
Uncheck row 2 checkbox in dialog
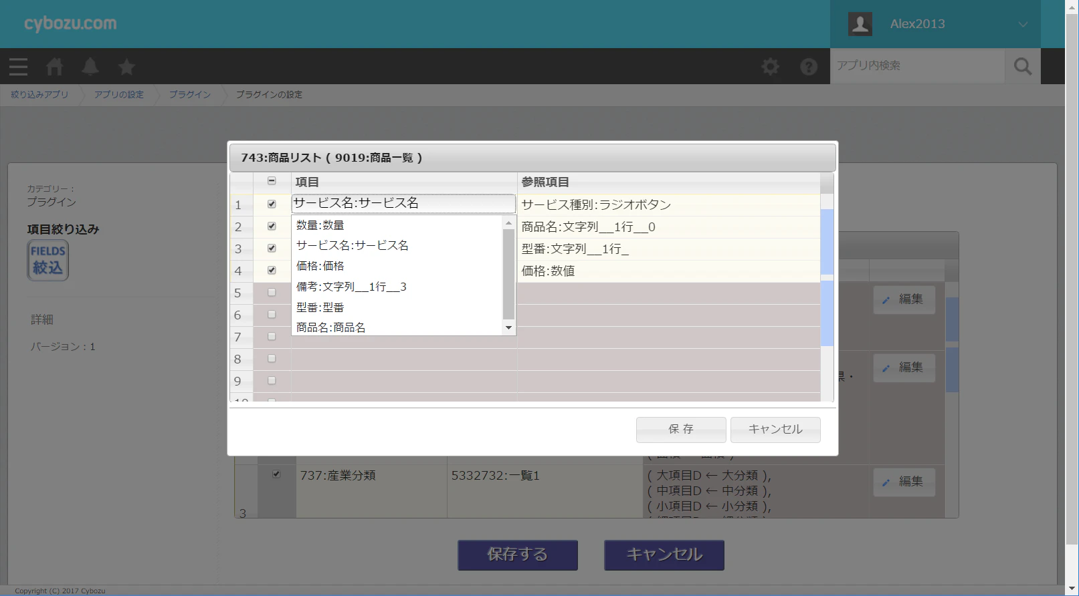click(x=272, y=227)
